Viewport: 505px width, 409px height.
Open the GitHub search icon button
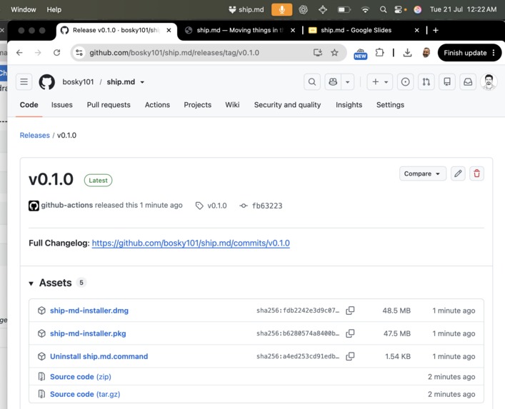(311, 82)
